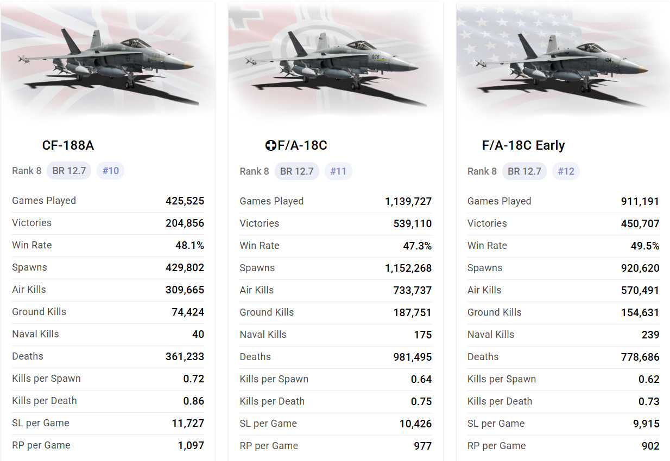
Task: Click Rank 8 label under F/A-18C Early
Action: 482,171
